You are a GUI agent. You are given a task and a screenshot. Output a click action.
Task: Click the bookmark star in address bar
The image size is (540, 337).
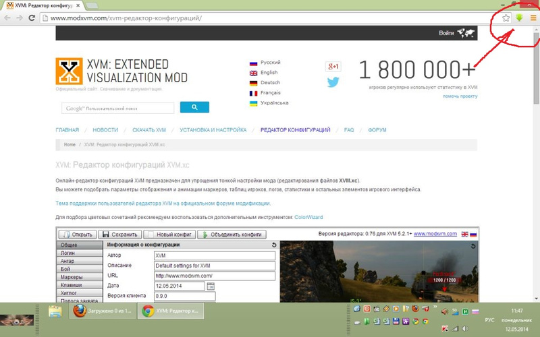click(x=506, y=18)
